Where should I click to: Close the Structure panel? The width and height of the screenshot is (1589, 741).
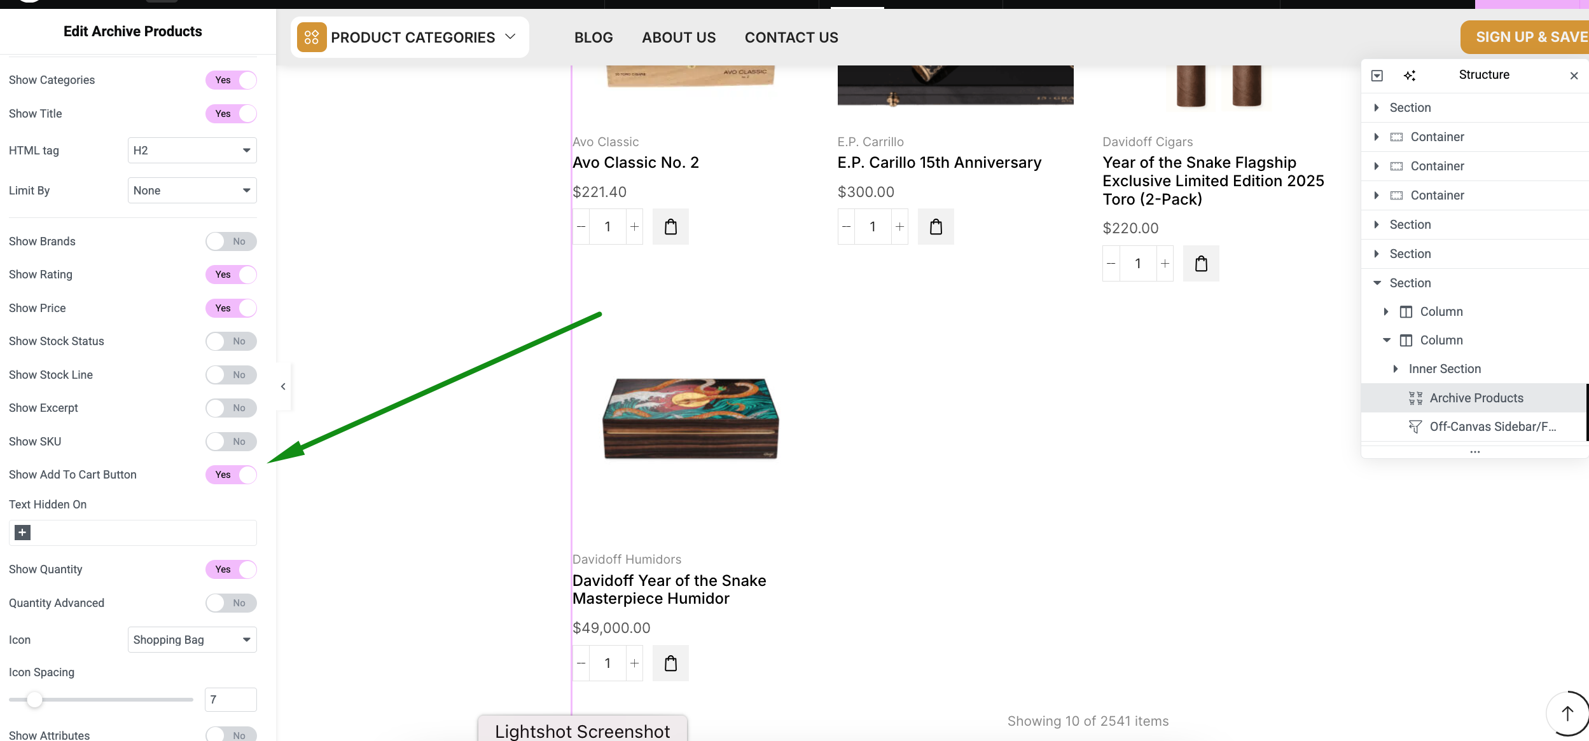coord(1574,76)
